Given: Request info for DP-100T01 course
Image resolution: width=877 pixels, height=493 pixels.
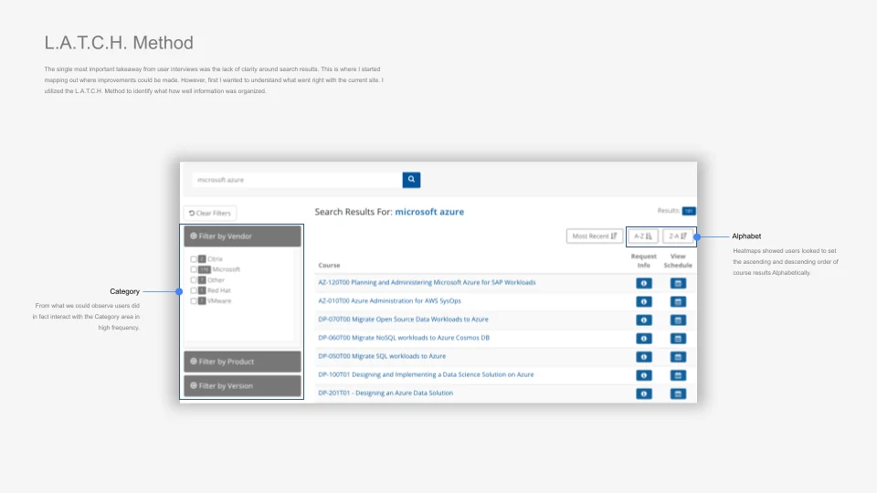Looking at the screenshot, I should 644,375.
